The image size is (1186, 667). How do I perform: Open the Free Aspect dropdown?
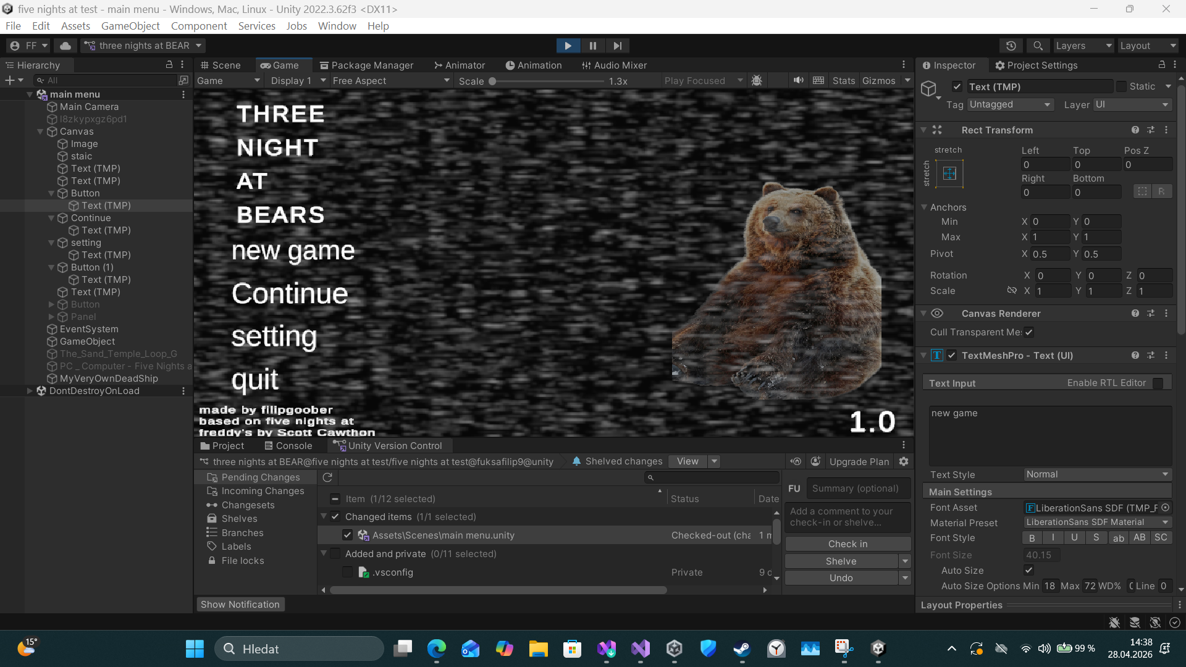point(391,81)
